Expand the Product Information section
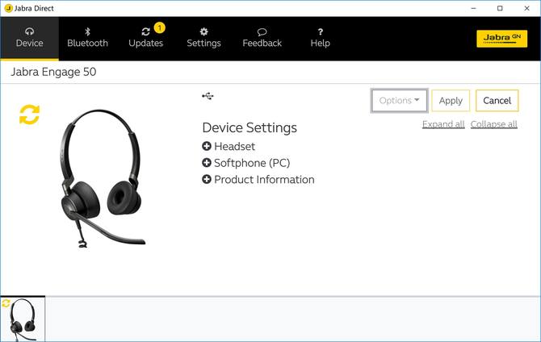 [x=258, y=179]
